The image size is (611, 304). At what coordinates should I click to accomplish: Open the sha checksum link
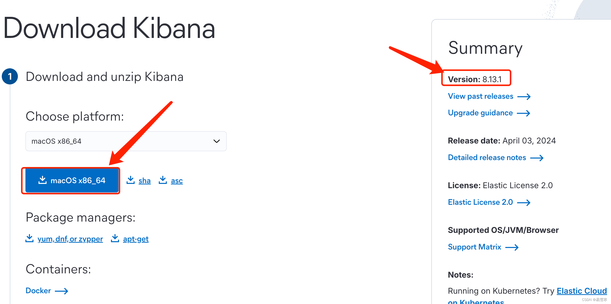pos(144,180)
